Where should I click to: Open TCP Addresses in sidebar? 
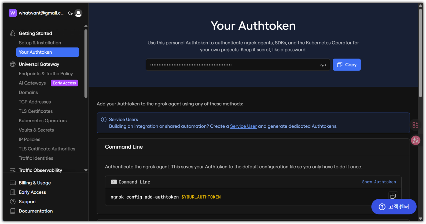pos(35,102)
